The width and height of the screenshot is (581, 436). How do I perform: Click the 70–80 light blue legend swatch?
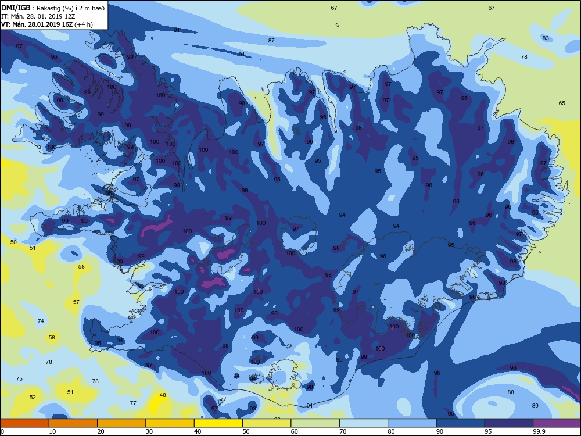point(364,423)
